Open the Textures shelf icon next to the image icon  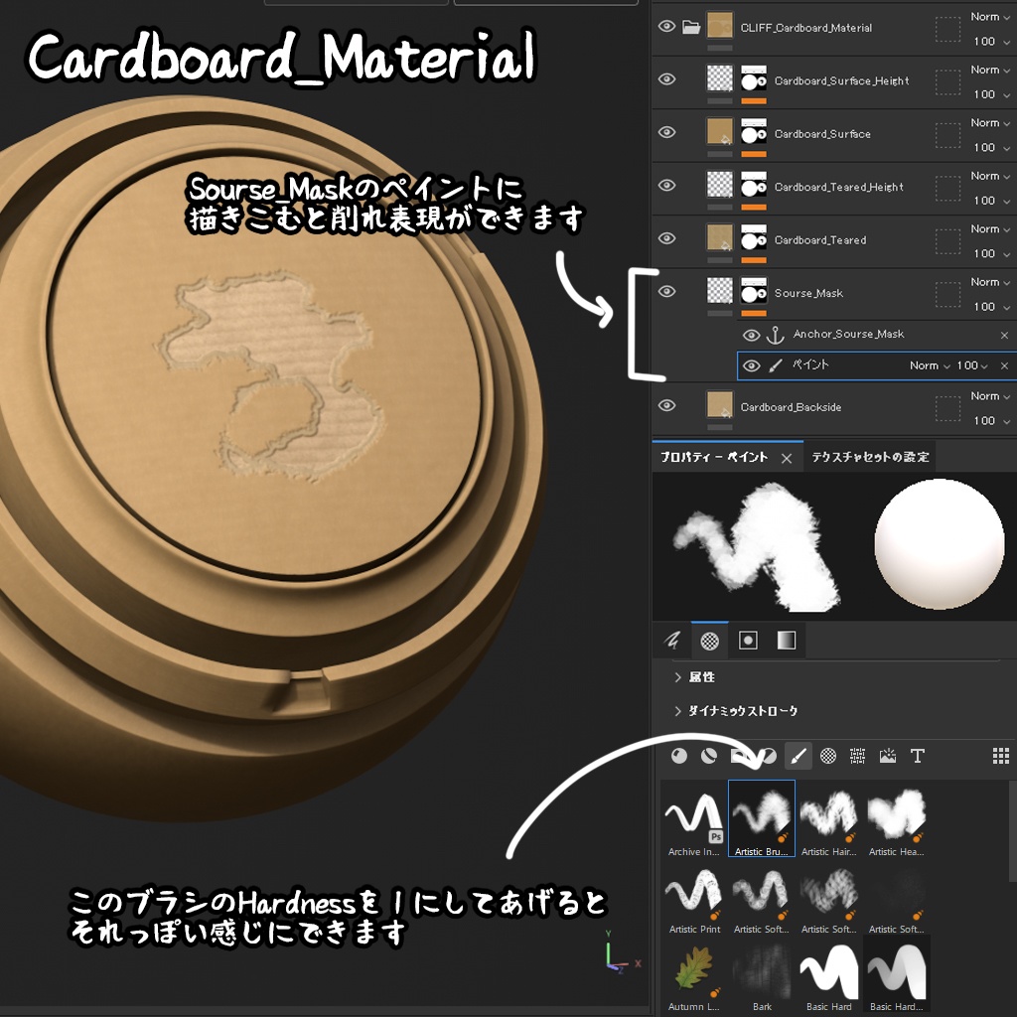[x=859, y=756]
